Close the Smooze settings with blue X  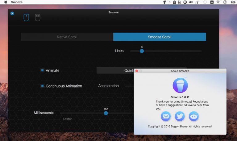pyautogui.click(x=12, y=14)
